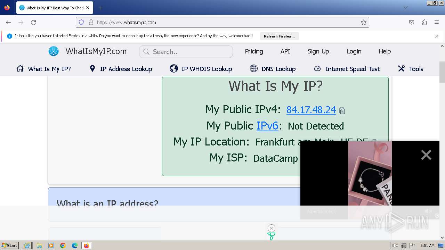Click the Internet Speed Test nav link

(352, 69)
